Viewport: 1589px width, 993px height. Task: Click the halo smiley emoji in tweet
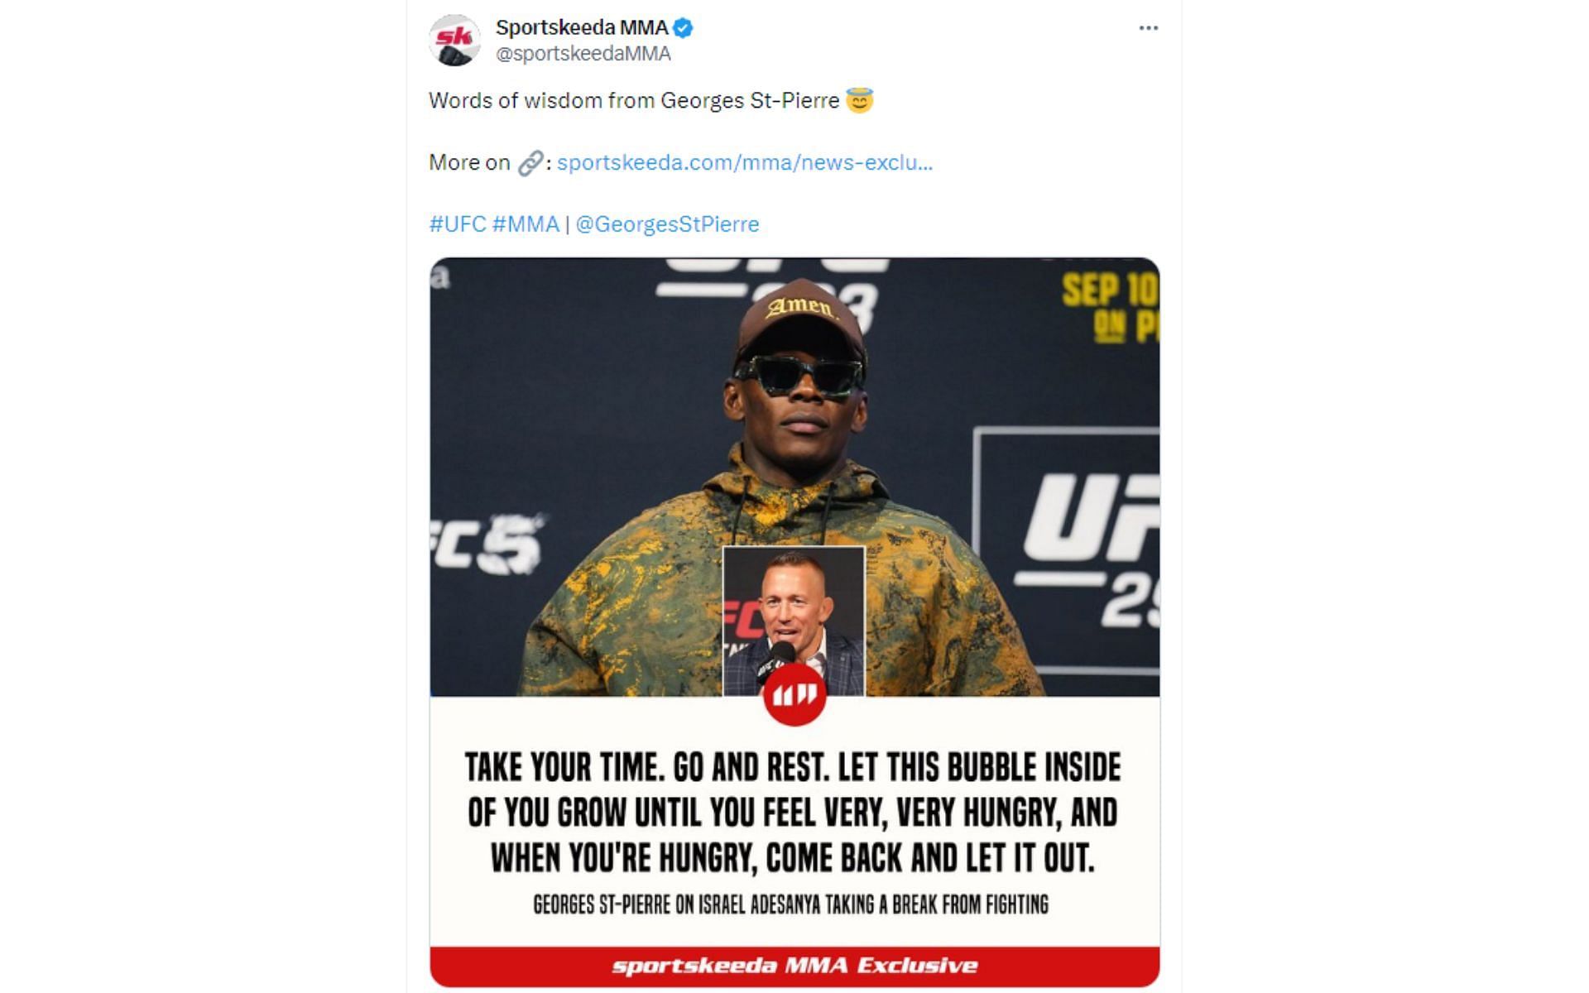click(859, 100)
